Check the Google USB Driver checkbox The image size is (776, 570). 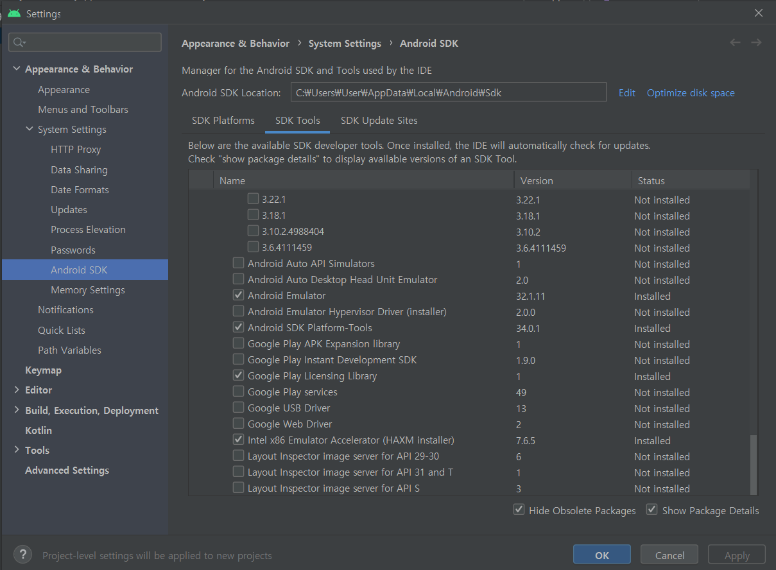coord(238,408)
